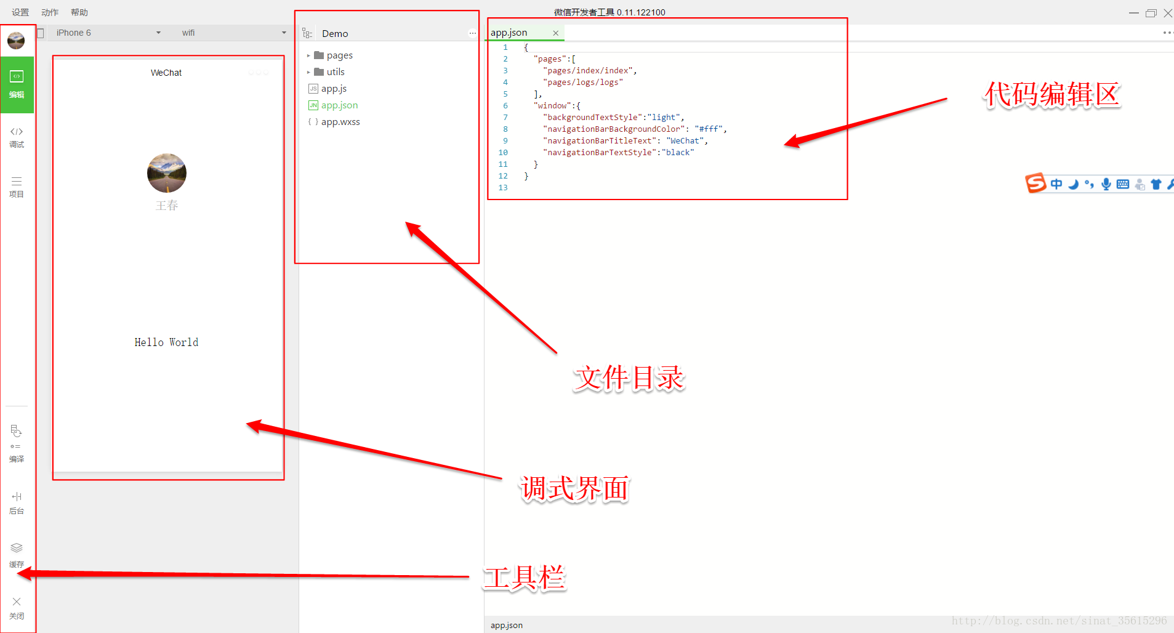Start Sogou voice input microphone
The width and height of the screenshot is (1174, 633).
pyautogui.click(x=1106, y=183)
